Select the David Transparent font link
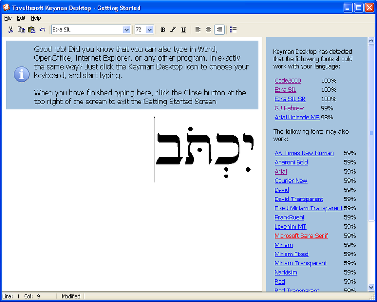377x302 pixels. 299,199
